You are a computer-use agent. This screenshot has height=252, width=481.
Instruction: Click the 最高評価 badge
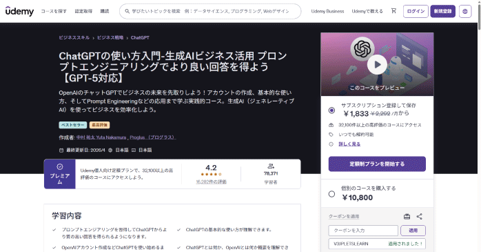pos(99,125)
